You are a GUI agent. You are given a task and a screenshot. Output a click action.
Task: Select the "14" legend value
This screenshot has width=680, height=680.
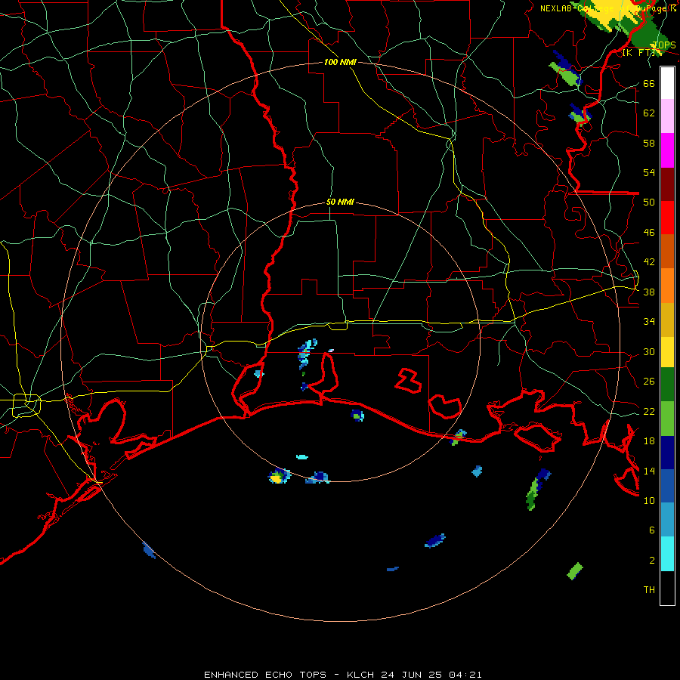point(649,471)
